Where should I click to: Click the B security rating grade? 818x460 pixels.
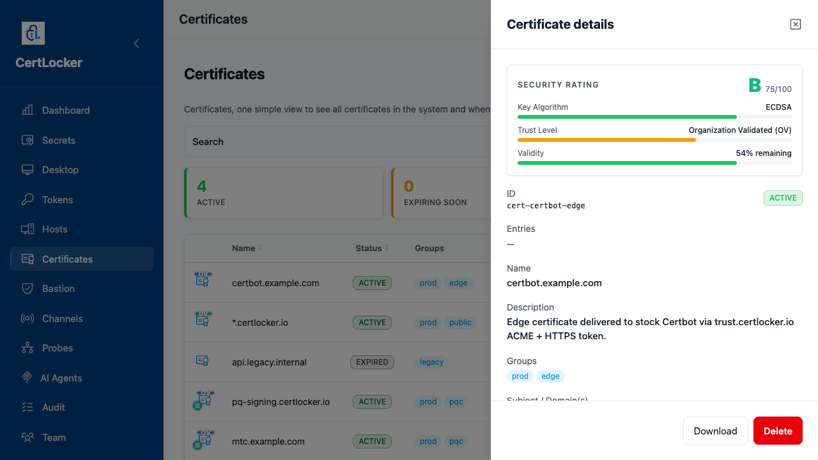point(755,85)
